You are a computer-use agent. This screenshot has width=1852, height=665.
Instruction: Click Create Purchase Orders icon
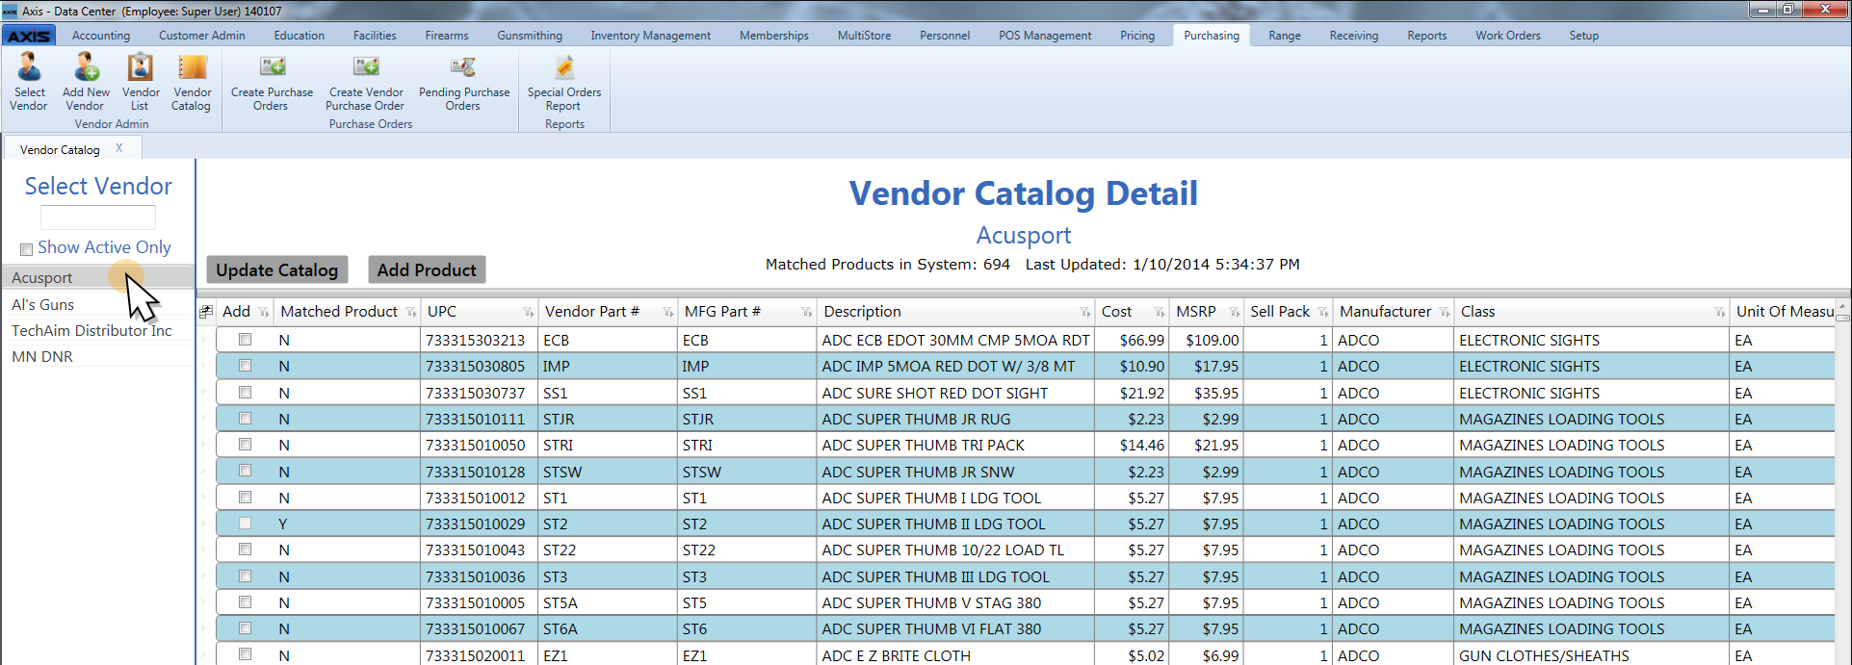coord(272,81)
